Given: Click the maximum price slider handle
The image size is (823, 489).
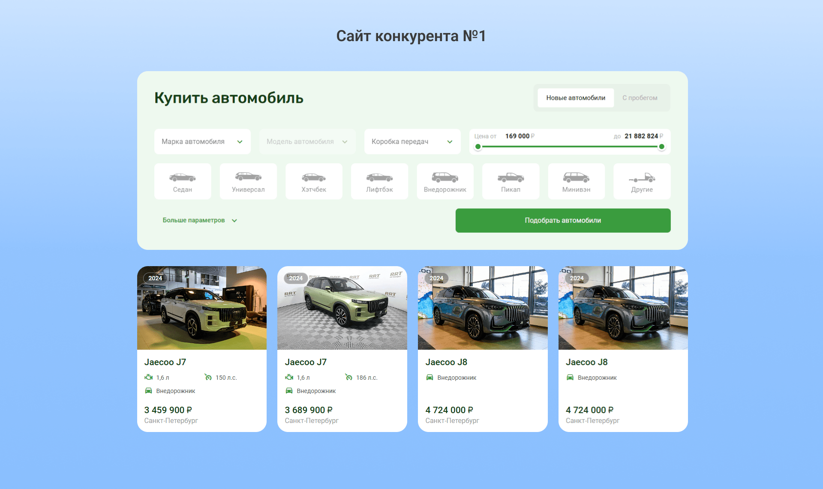Looking at the screenshot, I should click(x=661, y=147).
